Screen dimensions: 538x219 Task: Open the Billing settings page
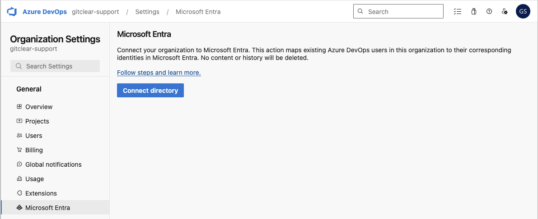pyautogui.click(x=34, y=150)
